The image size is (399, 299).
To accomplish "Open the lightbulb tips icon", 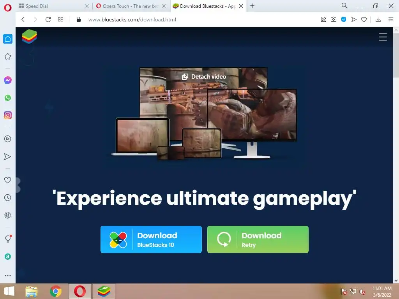I will pos(8,239).
